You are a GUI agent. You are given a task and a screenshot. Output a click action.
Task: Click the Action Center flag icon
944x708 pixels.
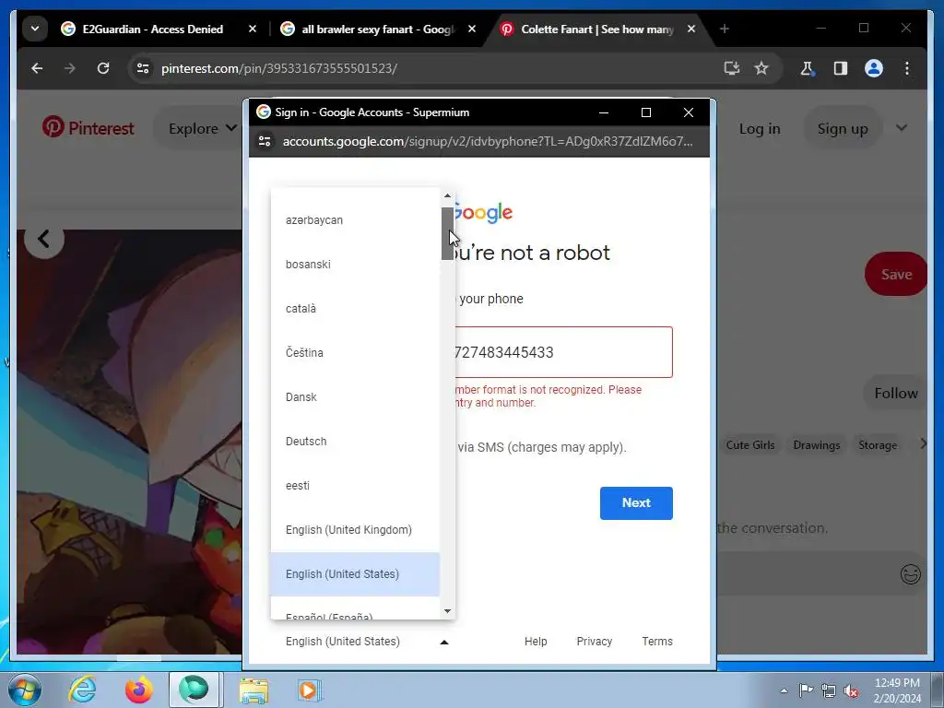pos(806,690)
